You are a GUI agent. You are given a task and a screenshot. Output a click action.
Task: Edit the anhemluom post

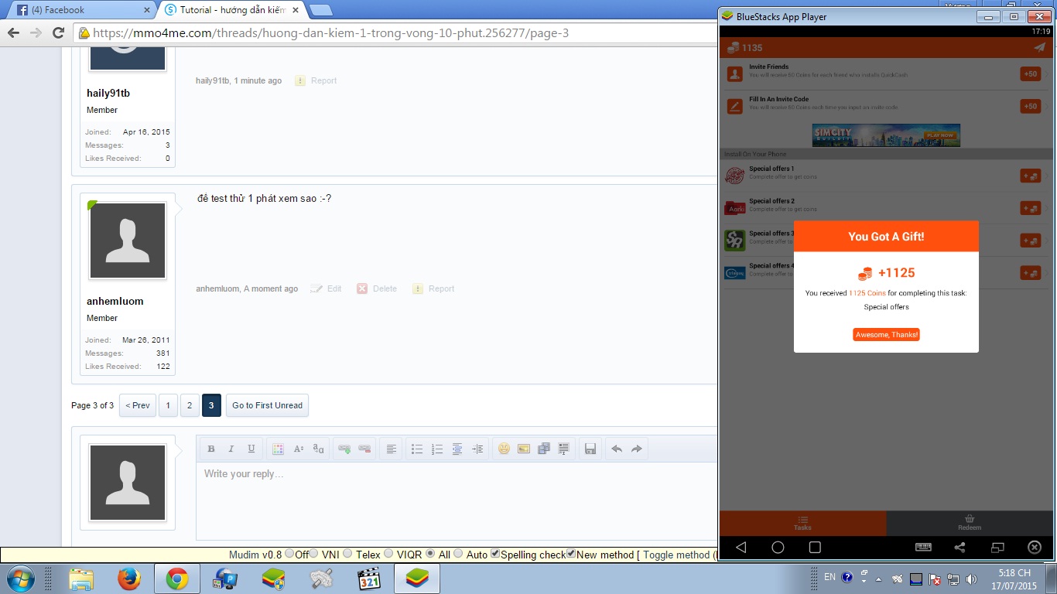(x=326, y=288)
